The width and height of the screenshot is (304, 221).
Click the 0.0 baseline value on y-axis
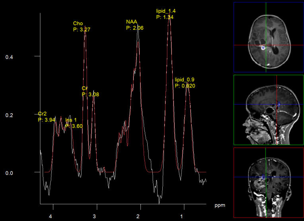tap(9, 173)
